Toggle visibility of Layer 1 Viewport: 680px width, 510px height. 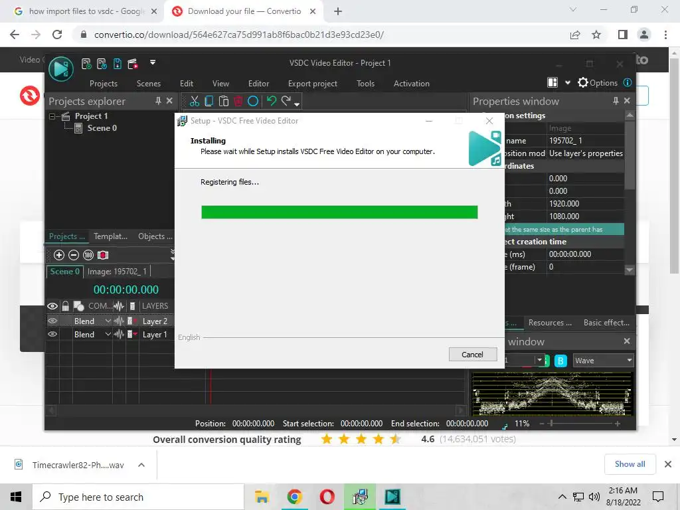click(52, 335)
